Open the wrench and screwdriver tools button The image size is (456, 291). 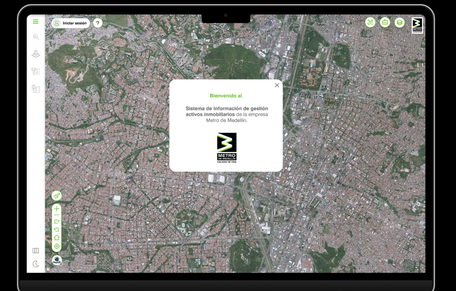[x=370, y=22]
